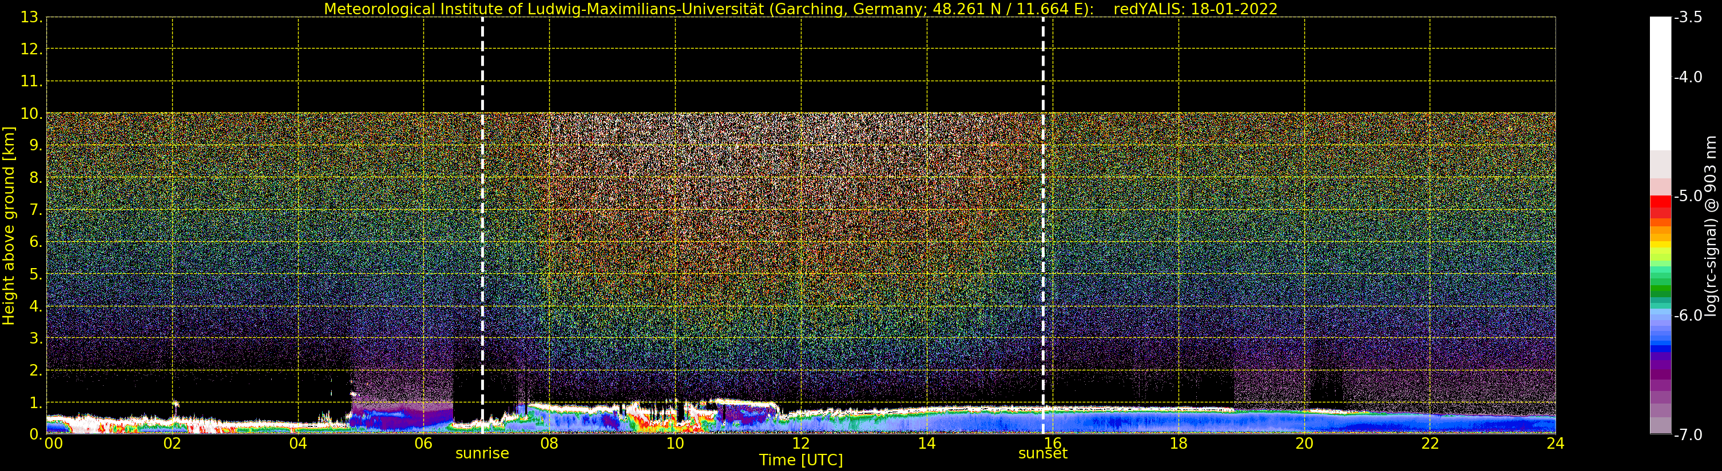The image size is (1722, 471).
Task: Select the white dashed sunrise marker line
Action: point(482,226)
